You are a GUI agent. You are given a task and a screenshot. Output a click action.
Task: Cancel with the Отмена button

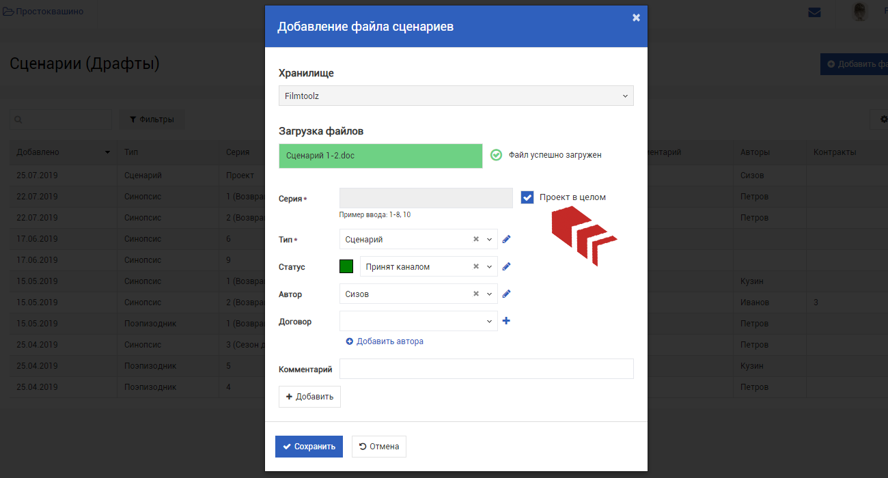click(379, 447)
